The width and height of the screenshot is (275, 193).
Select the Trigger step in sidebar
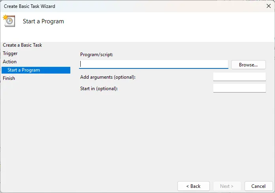(x=10, y=53)
